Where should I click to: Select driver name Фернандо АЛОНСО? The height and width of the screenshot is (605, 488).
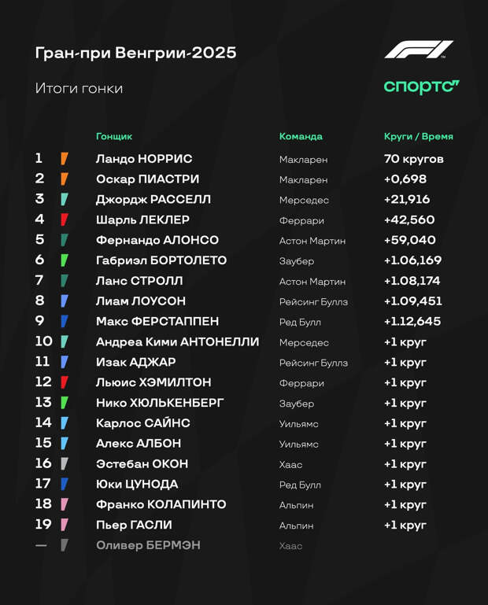click(x=157, y=240)
